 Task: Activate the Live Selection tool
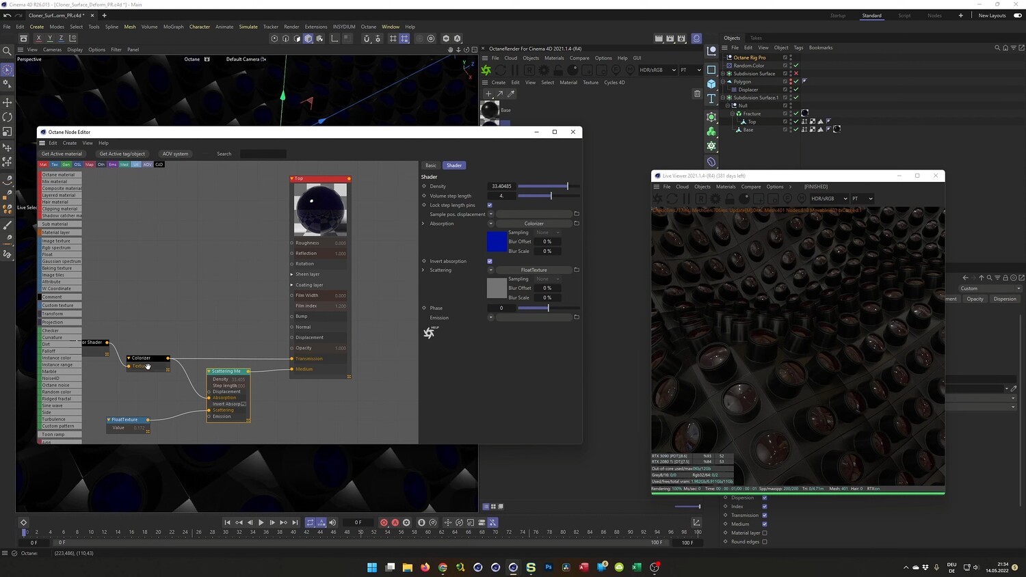[x=8, y=70]
